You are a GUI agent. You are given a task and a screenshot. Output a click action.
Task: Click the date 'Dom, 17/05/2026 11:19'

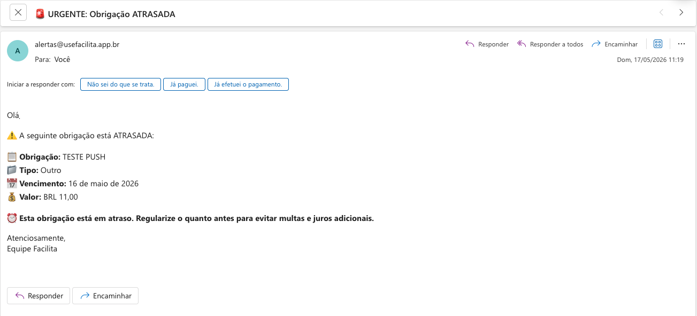pos(650,60)
